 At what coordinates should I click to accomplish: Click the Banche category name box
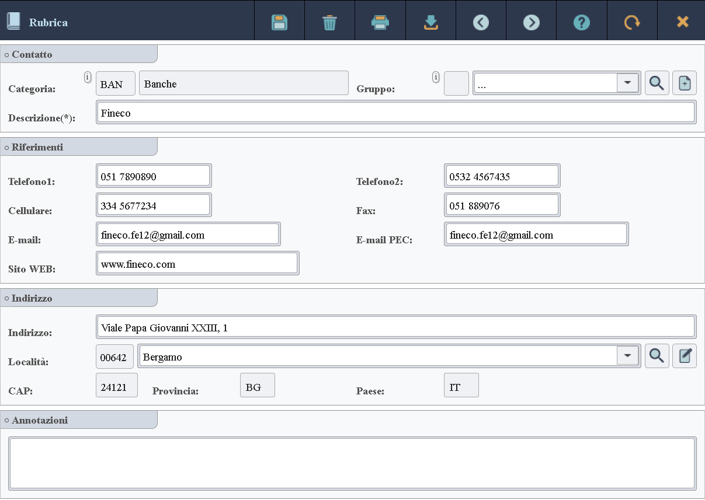[244, 83]
